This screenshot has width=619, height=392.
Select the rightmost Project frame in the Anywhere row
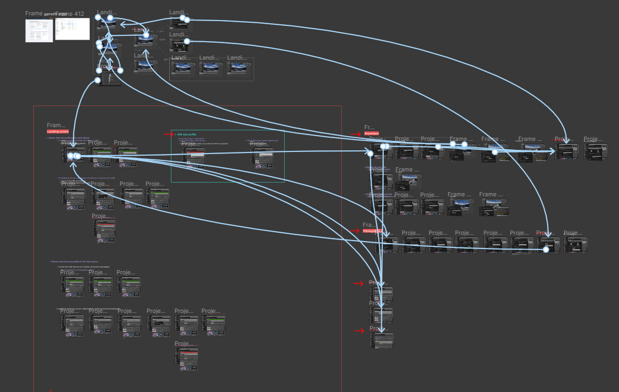click(596, 151)
